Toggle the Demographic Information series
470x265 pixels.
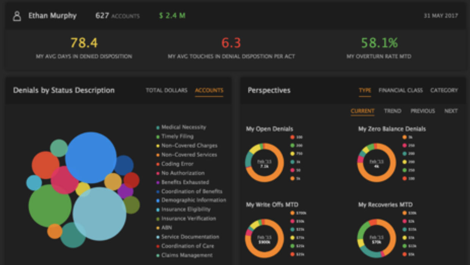(157, 200)
